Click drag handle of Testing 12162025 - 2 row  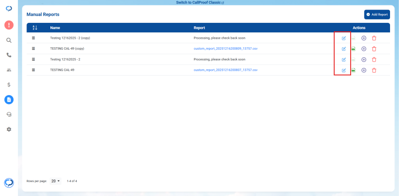[33, 59]
